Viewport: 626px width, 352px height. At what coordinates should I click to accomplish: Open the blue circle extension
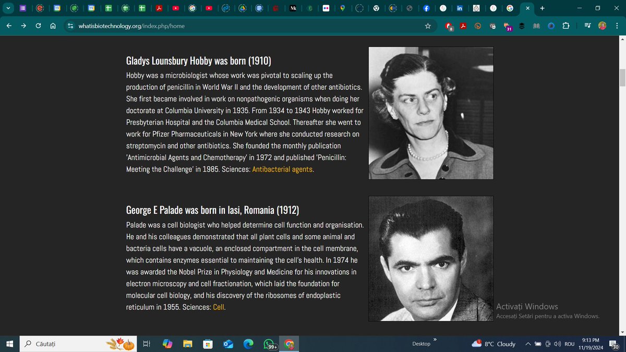pos(551,26)
